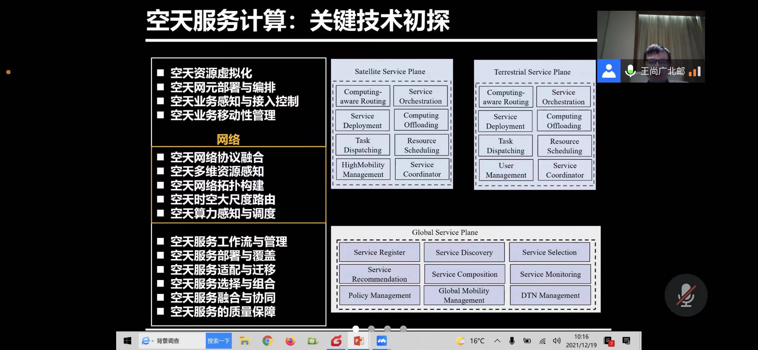Open the 16°C weather widget
The width and height of the screenshot is (758, 350).
(x=470, y=341)
